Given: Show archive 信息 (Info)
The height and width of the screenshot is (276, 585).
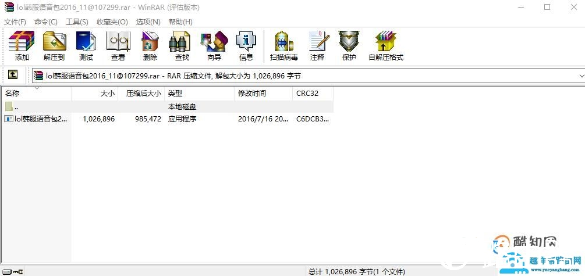Looking at the screenshot, I should tap(246, 45).
